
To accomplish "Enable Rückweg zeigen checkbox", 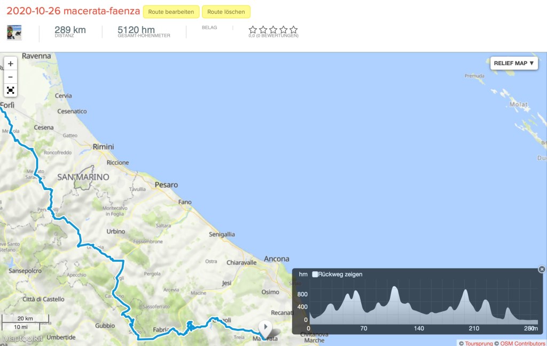I will pos(315,274).
